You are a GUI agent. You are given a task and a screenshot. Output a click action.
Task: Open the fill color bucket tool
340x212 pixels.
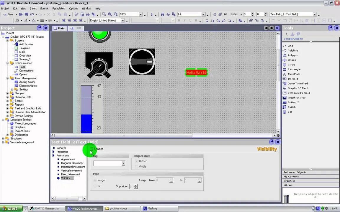pyautogui.click(x=17, y=20)
